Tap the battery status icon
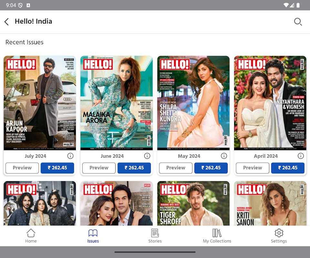 pos(298,5)
